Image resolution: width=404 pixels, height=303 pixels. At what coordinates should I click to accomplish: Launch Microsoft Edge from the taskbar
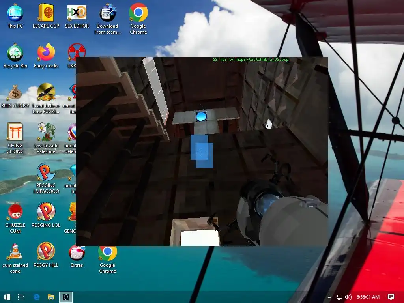tap(36, 297)
